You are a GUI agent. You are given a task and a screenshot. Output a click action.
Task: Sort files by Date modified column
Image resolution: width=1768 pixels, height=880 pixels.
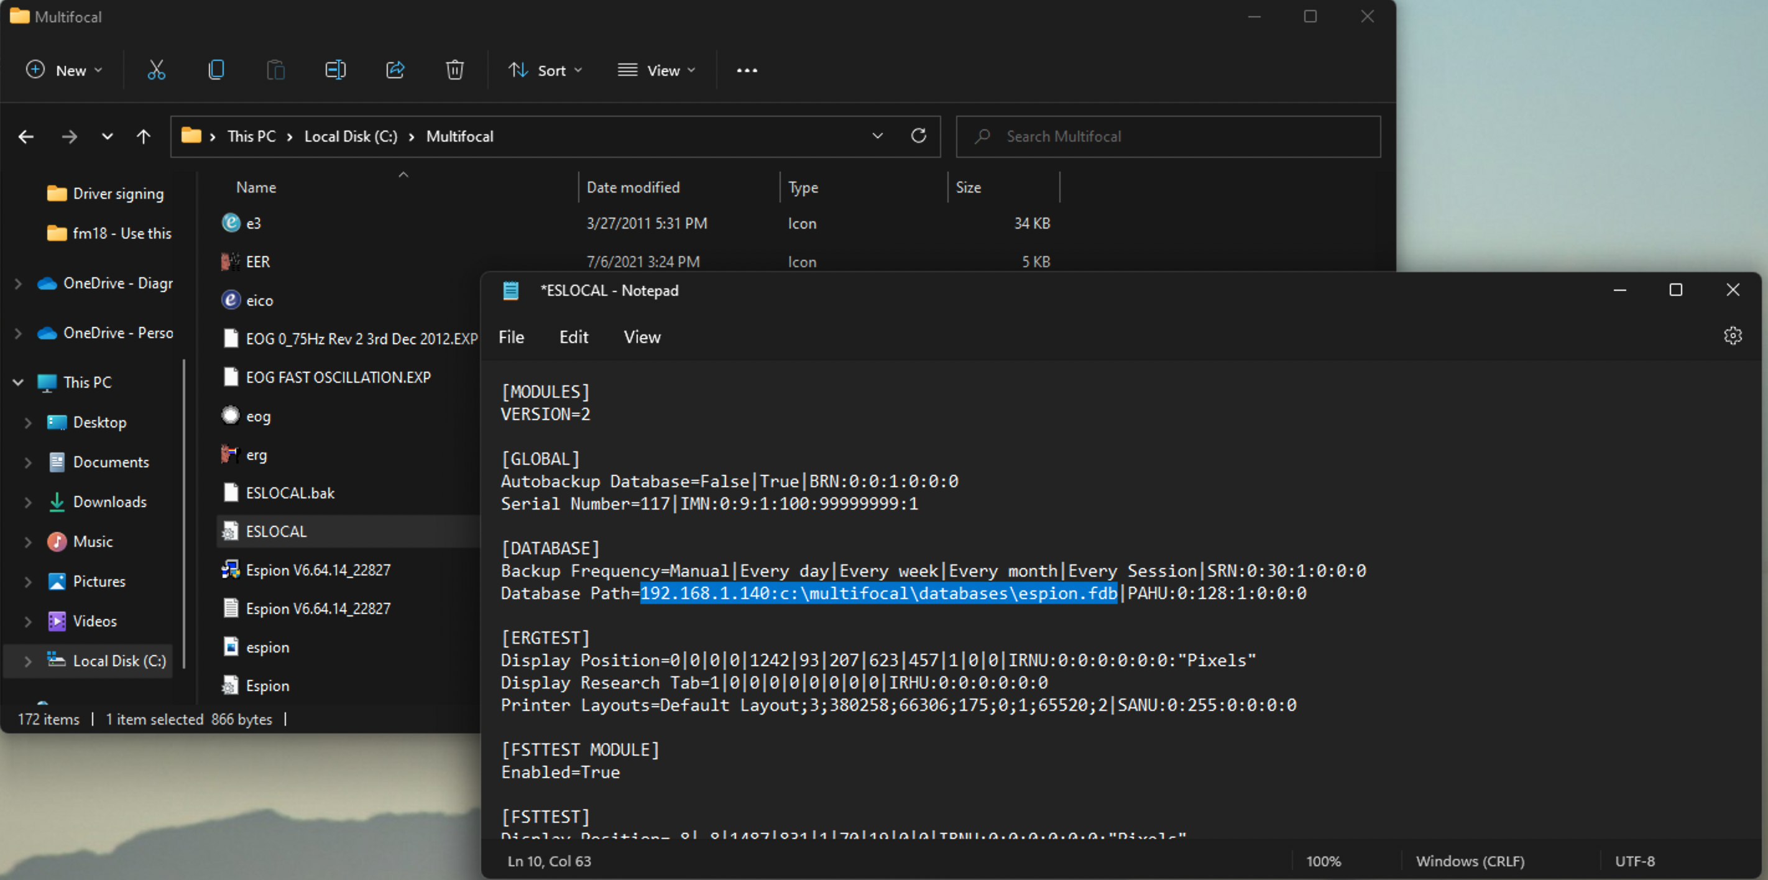633,187
